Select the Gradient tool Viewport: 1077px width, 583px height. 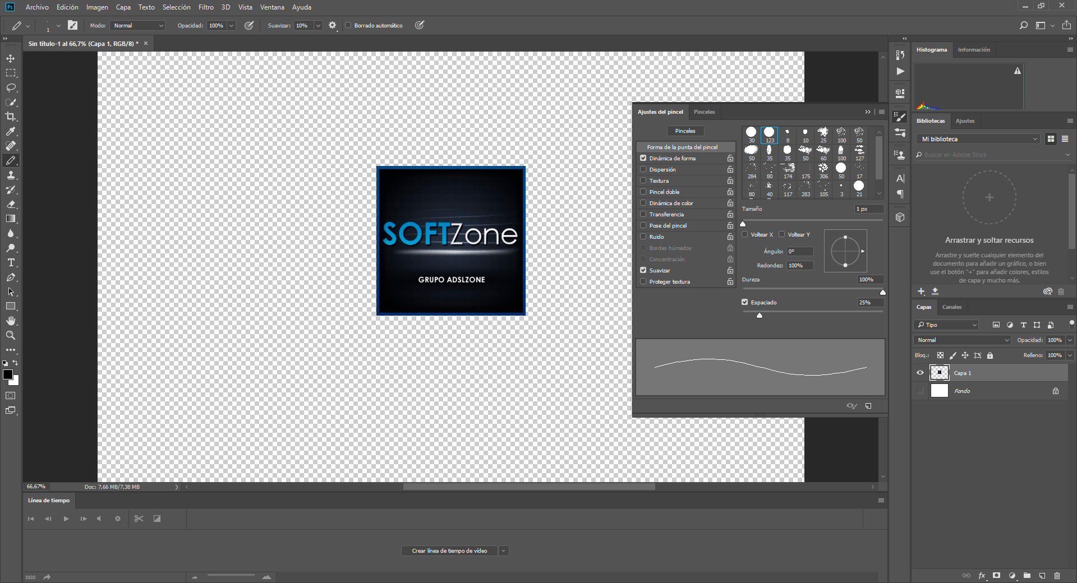click(11, 219)
